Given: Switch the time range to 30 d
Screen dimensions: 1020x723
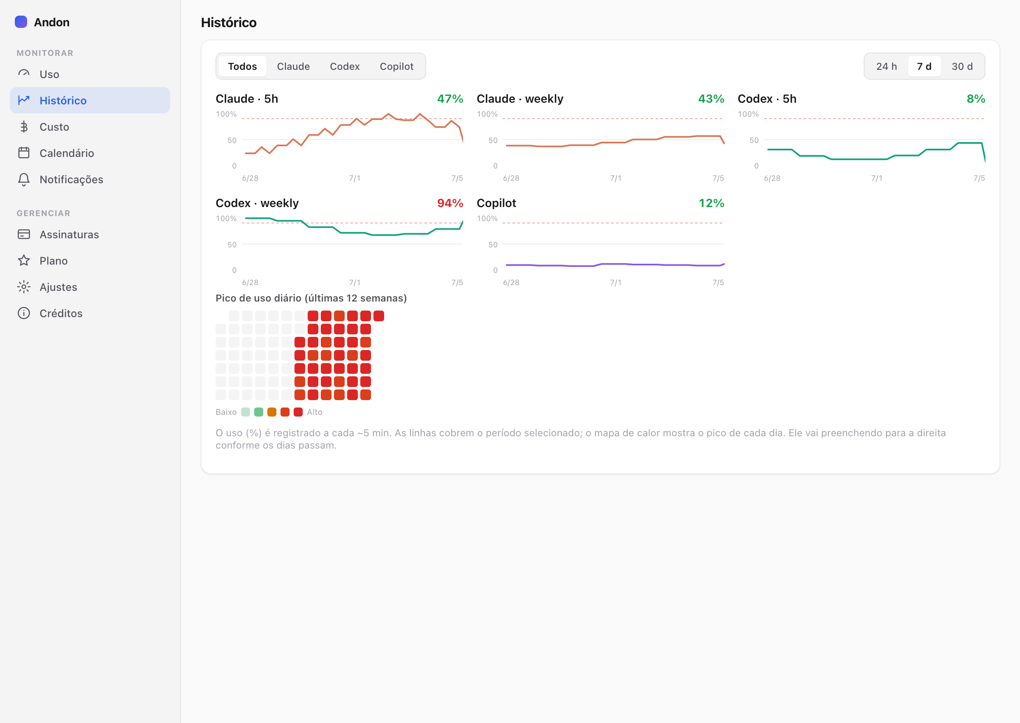Looking at the screenshot, I should coord(962,66).
